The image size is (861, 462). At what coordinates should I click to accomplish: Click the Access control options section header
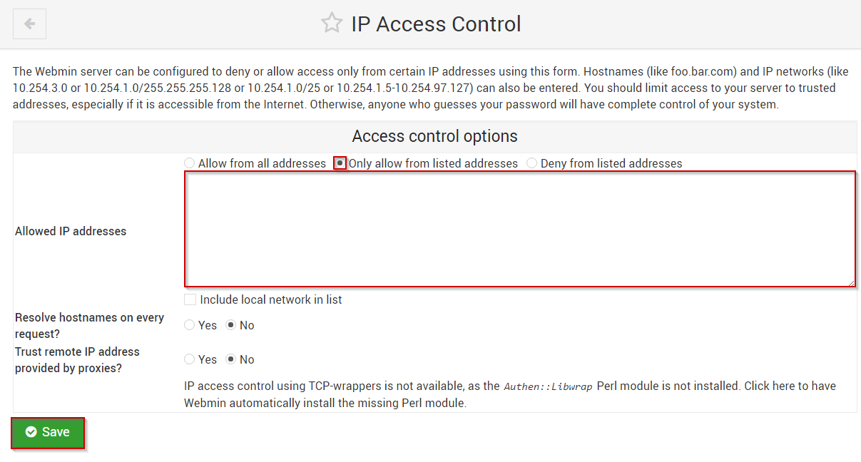(435, 136)
